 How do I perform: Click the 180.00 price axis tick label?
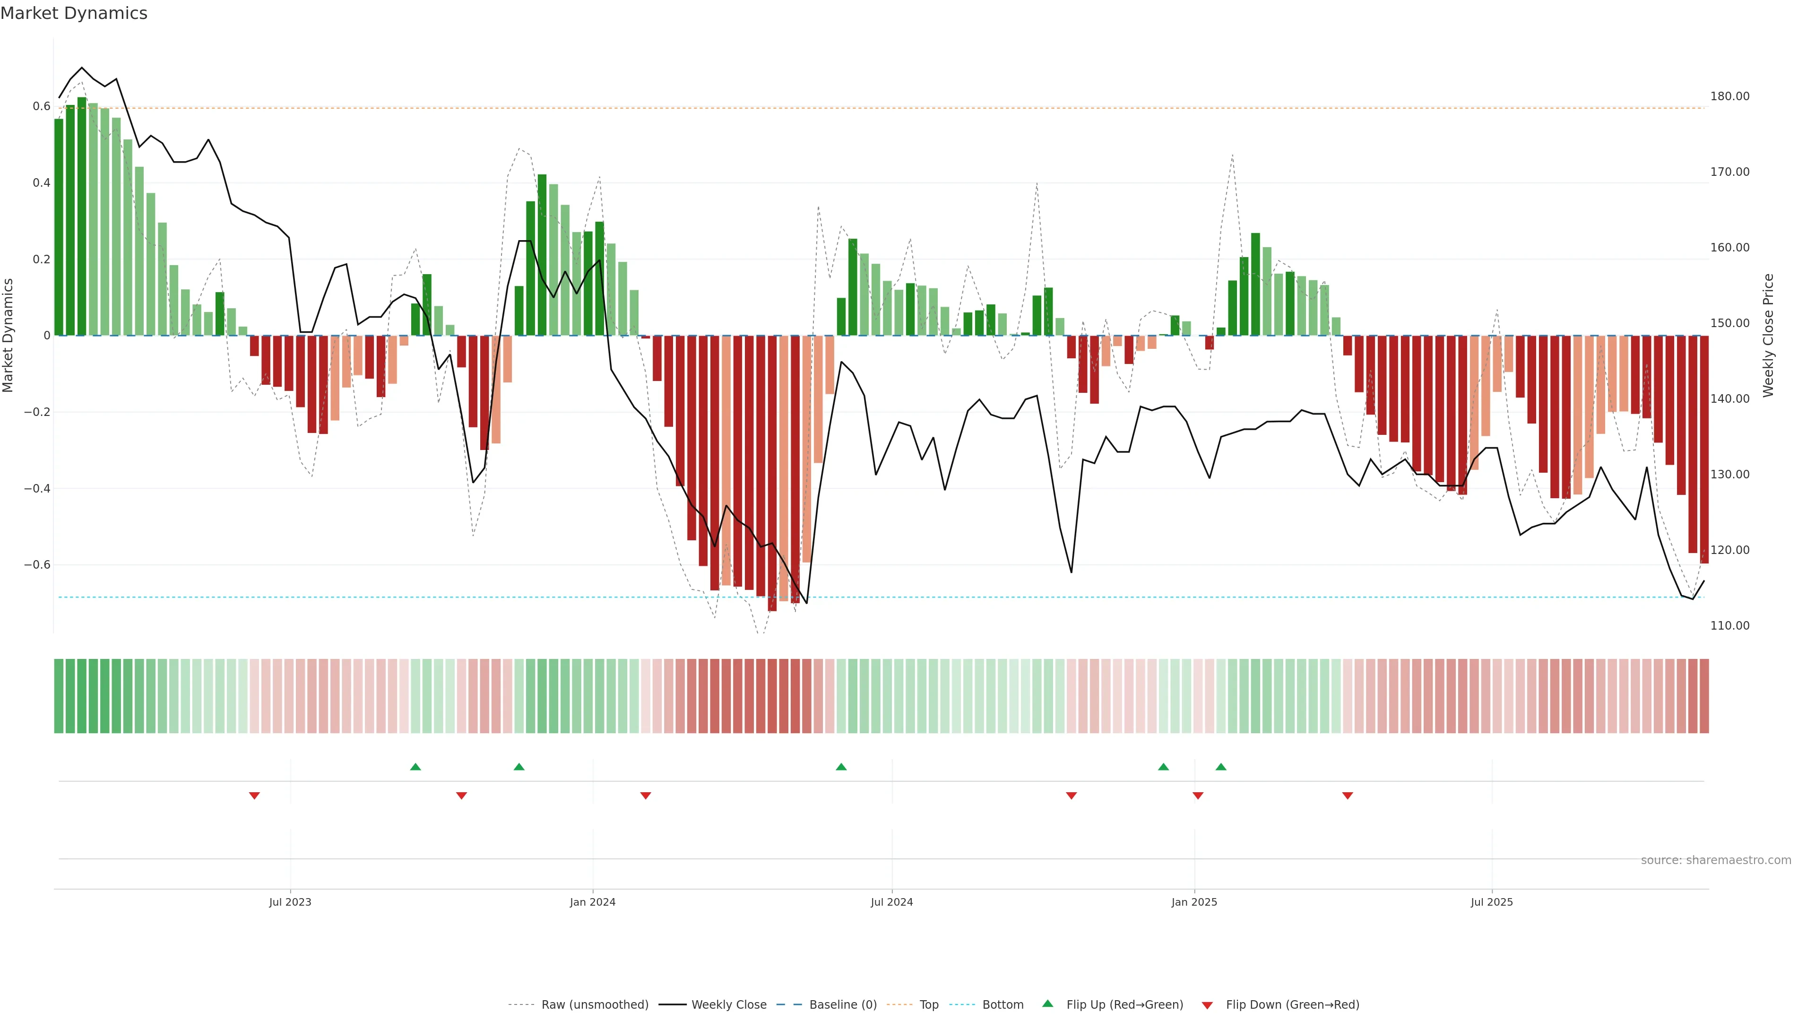[1730, 96]
